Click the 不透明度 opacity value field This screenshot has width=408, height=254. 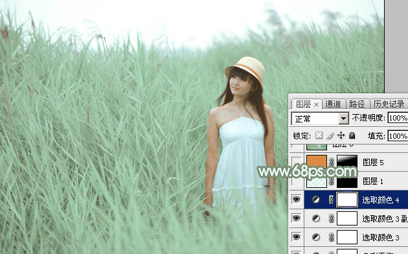click(398, 118)
